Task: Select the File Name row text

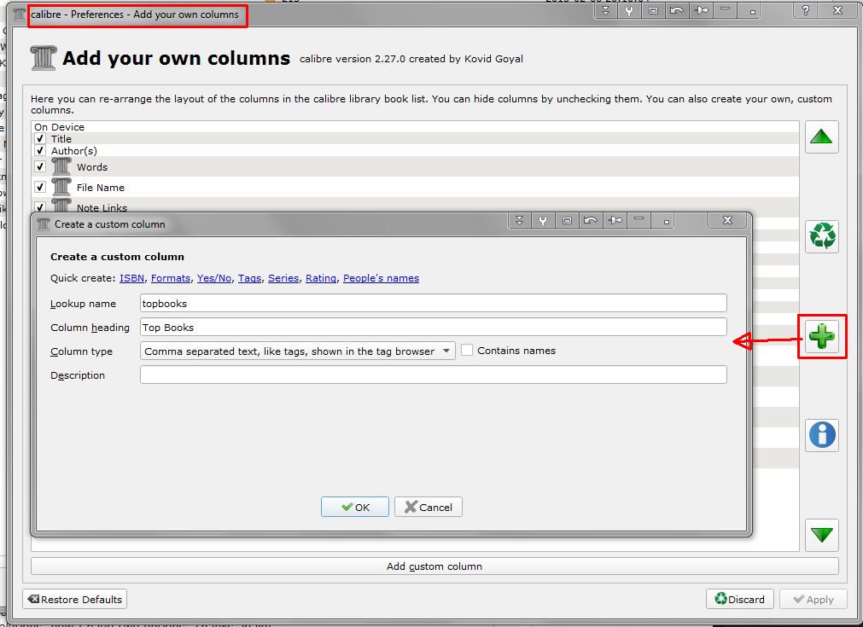Action: coord(100,188)
